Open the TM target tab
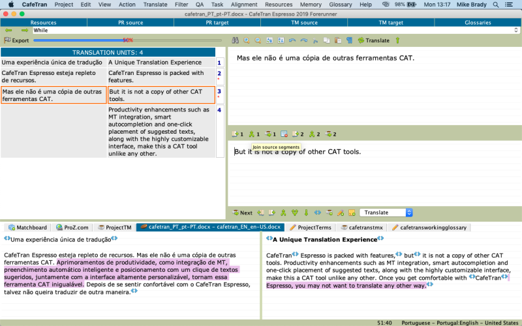 point(391,23)
